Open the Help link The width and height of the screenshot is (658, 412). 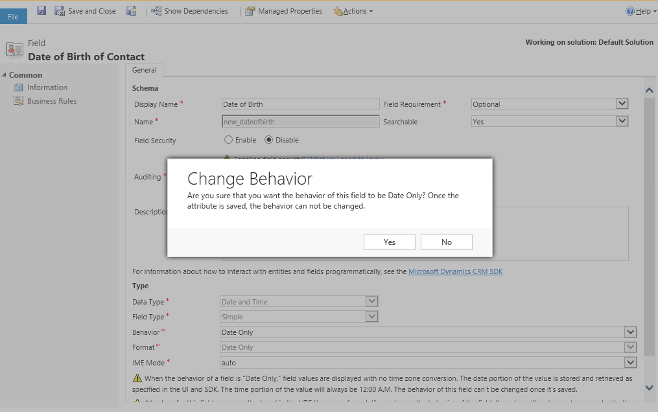tap(643, 11)
